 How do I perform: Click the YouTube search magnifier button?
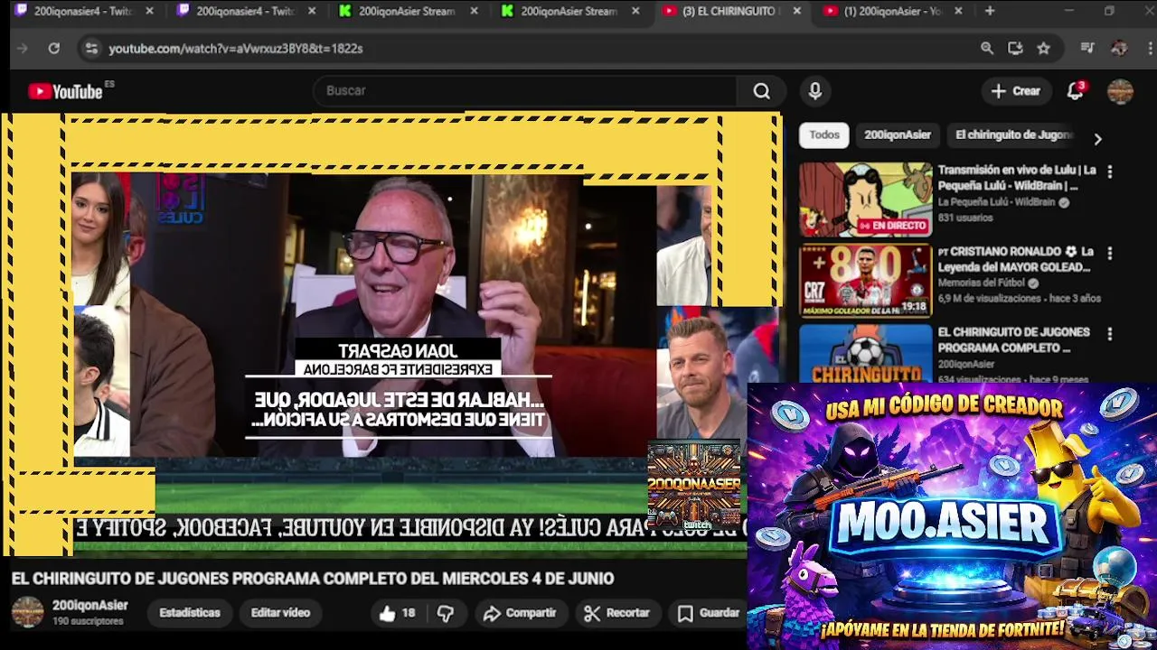pos(762,91)
